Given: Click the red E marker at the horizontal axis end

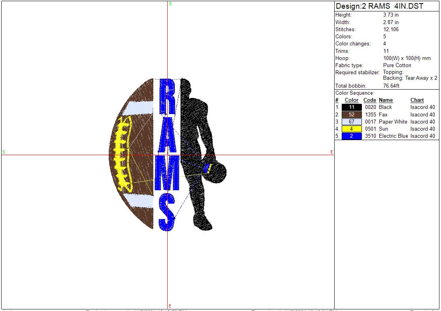Looking at the screenshot, I should pos(331,152).
